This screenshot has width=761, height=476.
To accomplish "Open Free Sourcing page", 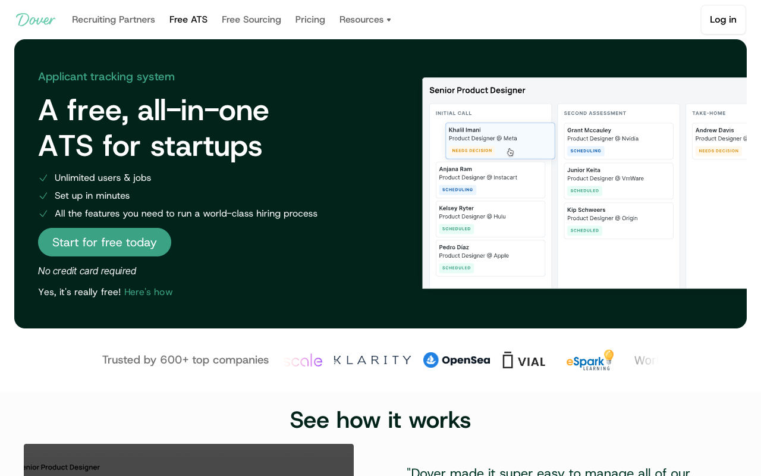I will (251, 20).
